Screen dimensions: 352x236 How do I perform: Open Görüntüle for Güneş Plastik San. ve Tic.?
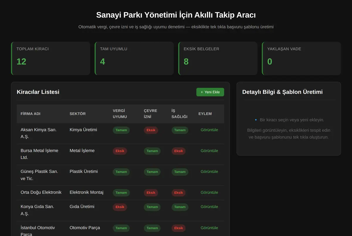(x=209, y=171)
